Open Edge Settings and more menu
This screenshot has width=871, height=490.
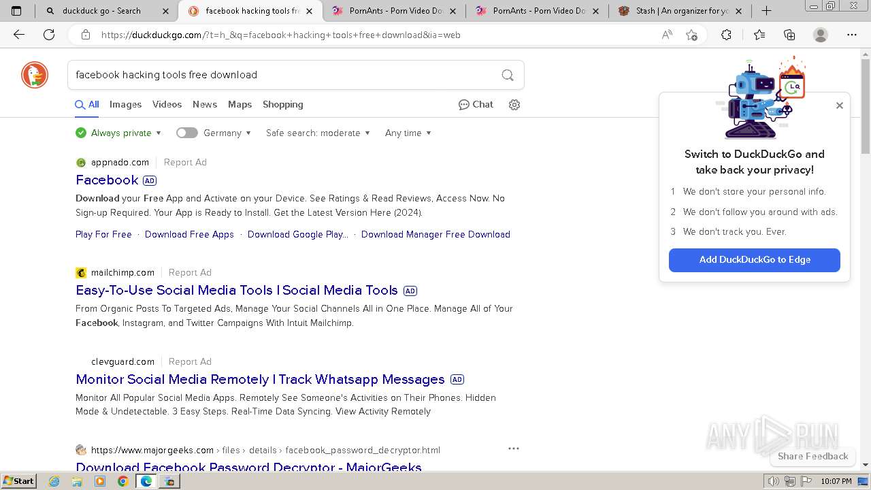852,35
